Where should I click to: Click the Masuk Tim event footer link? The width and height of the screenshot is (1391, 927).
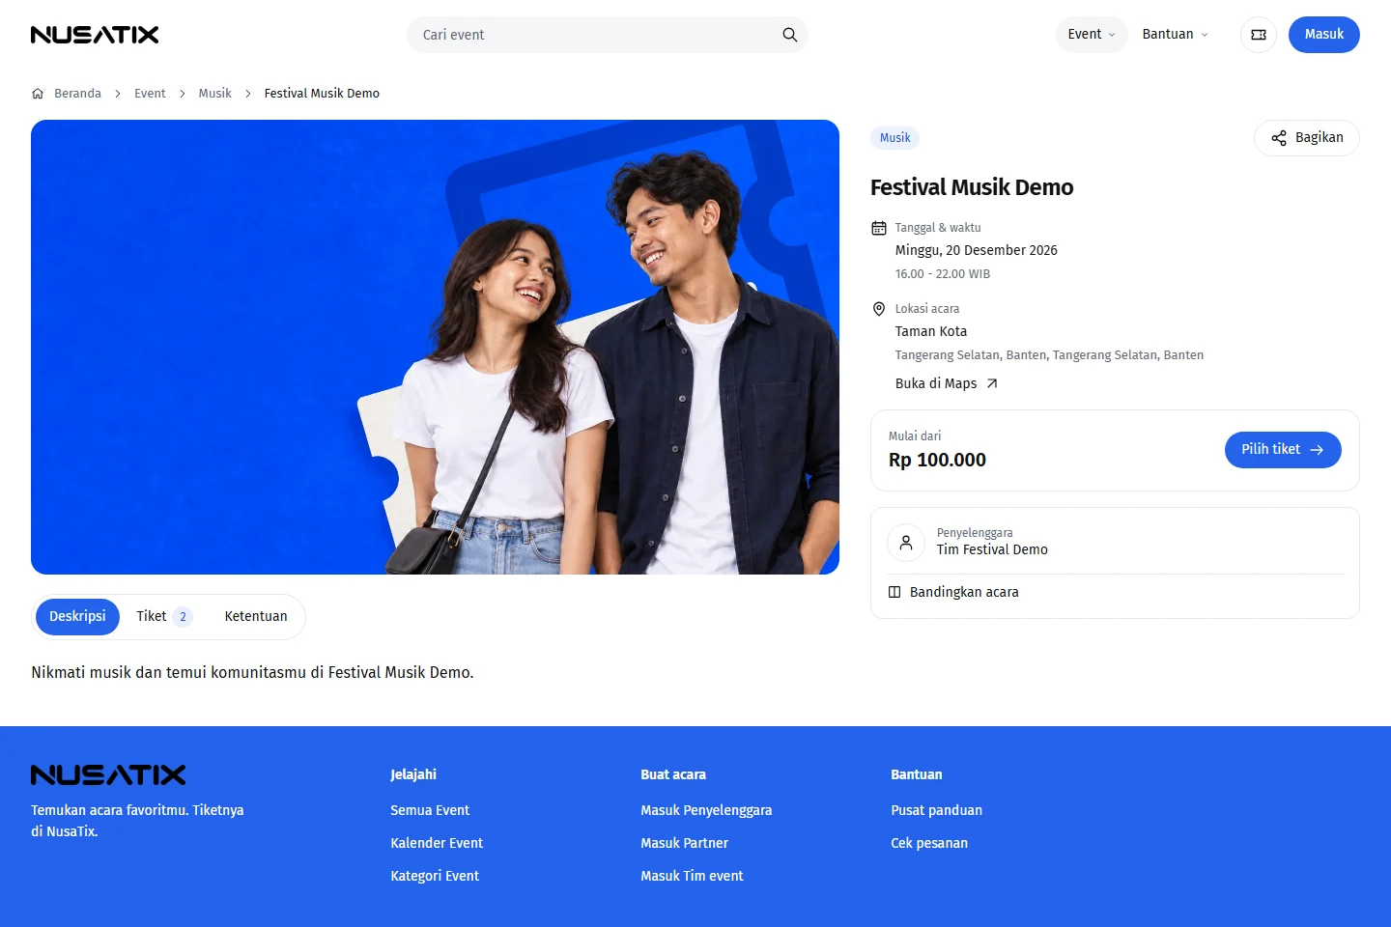click(x=692, y=876)
